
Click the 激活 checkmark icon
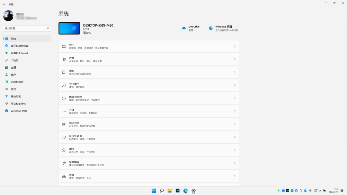click(64, 150)
